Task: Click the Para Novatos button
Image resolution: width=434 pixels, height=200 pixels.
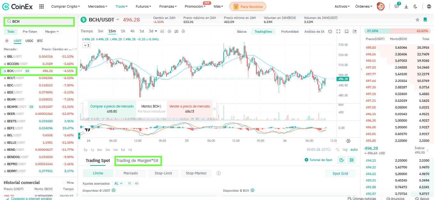Action: [248, 6]
